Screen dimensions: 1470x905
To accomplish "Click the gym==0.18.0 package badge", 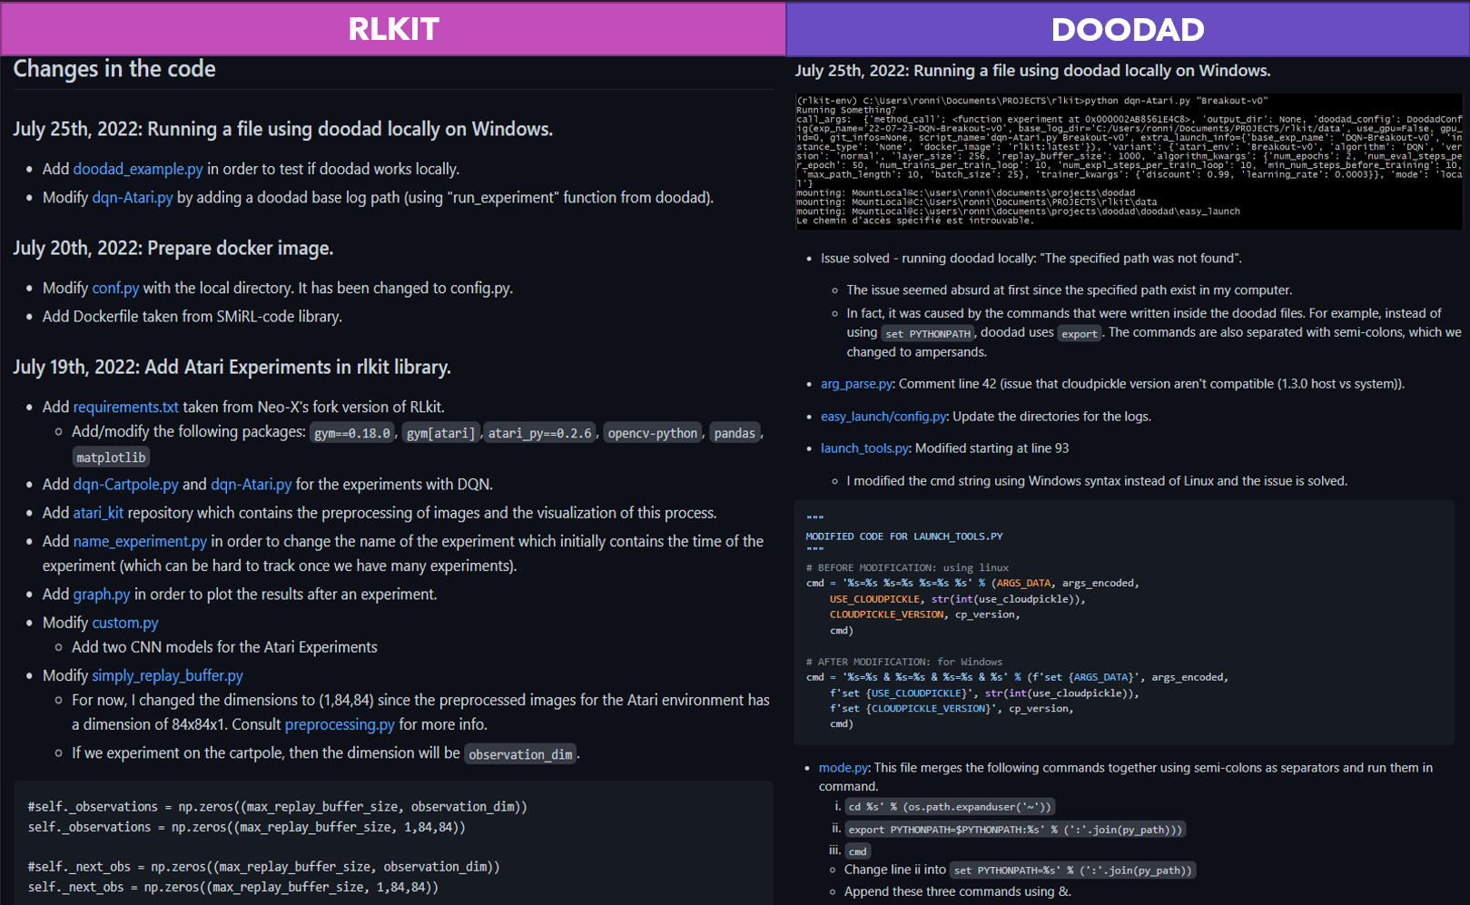I will 351,432.
